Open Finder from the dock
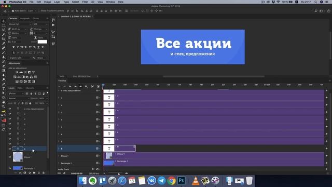 pos(82,181)
